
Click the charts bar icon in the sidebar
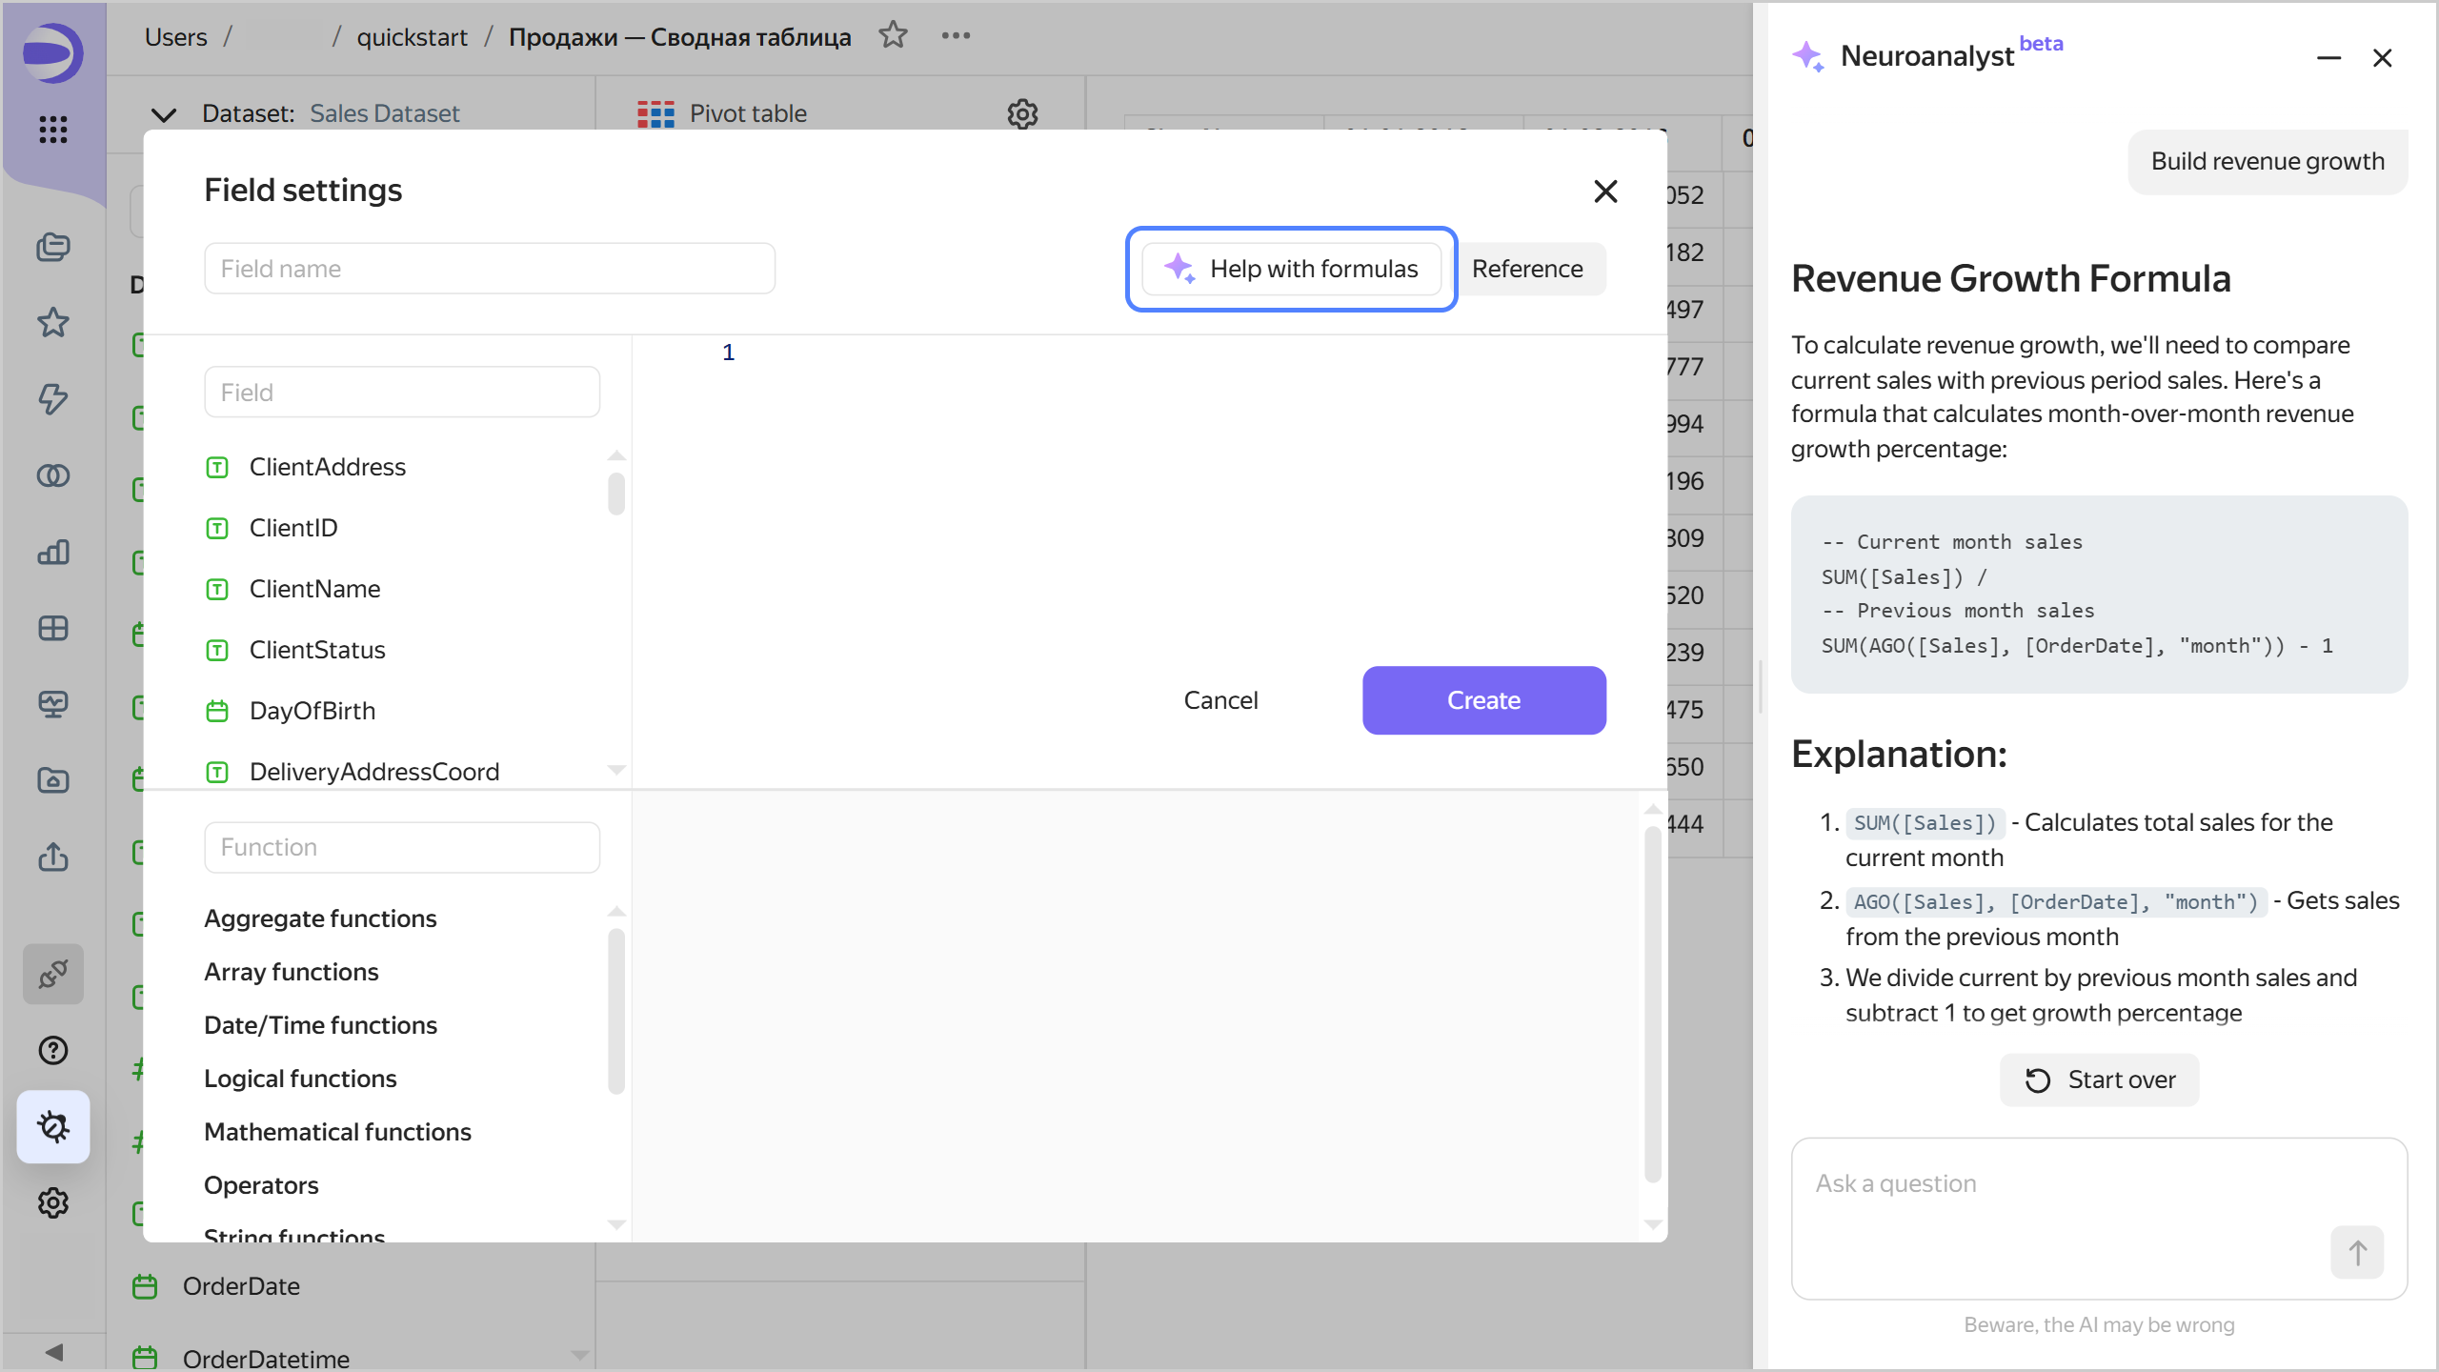(x=53, y=552)
